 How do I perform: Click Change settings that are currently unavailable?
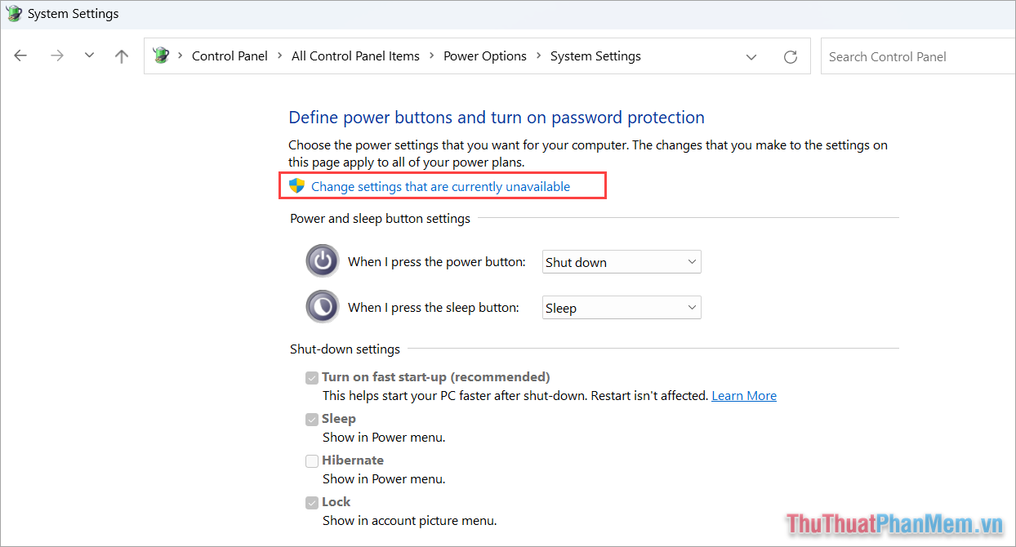[445, 186]
